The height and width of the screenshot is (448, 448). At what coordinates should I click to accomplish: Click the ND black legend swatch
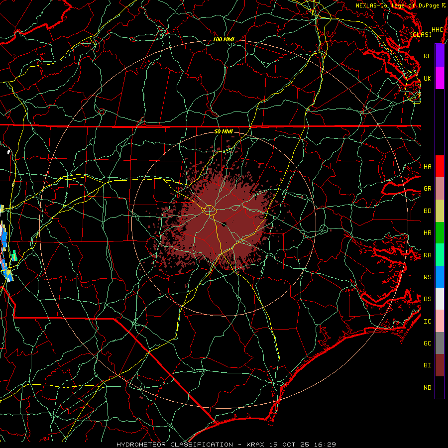click(x=440, y=387)
